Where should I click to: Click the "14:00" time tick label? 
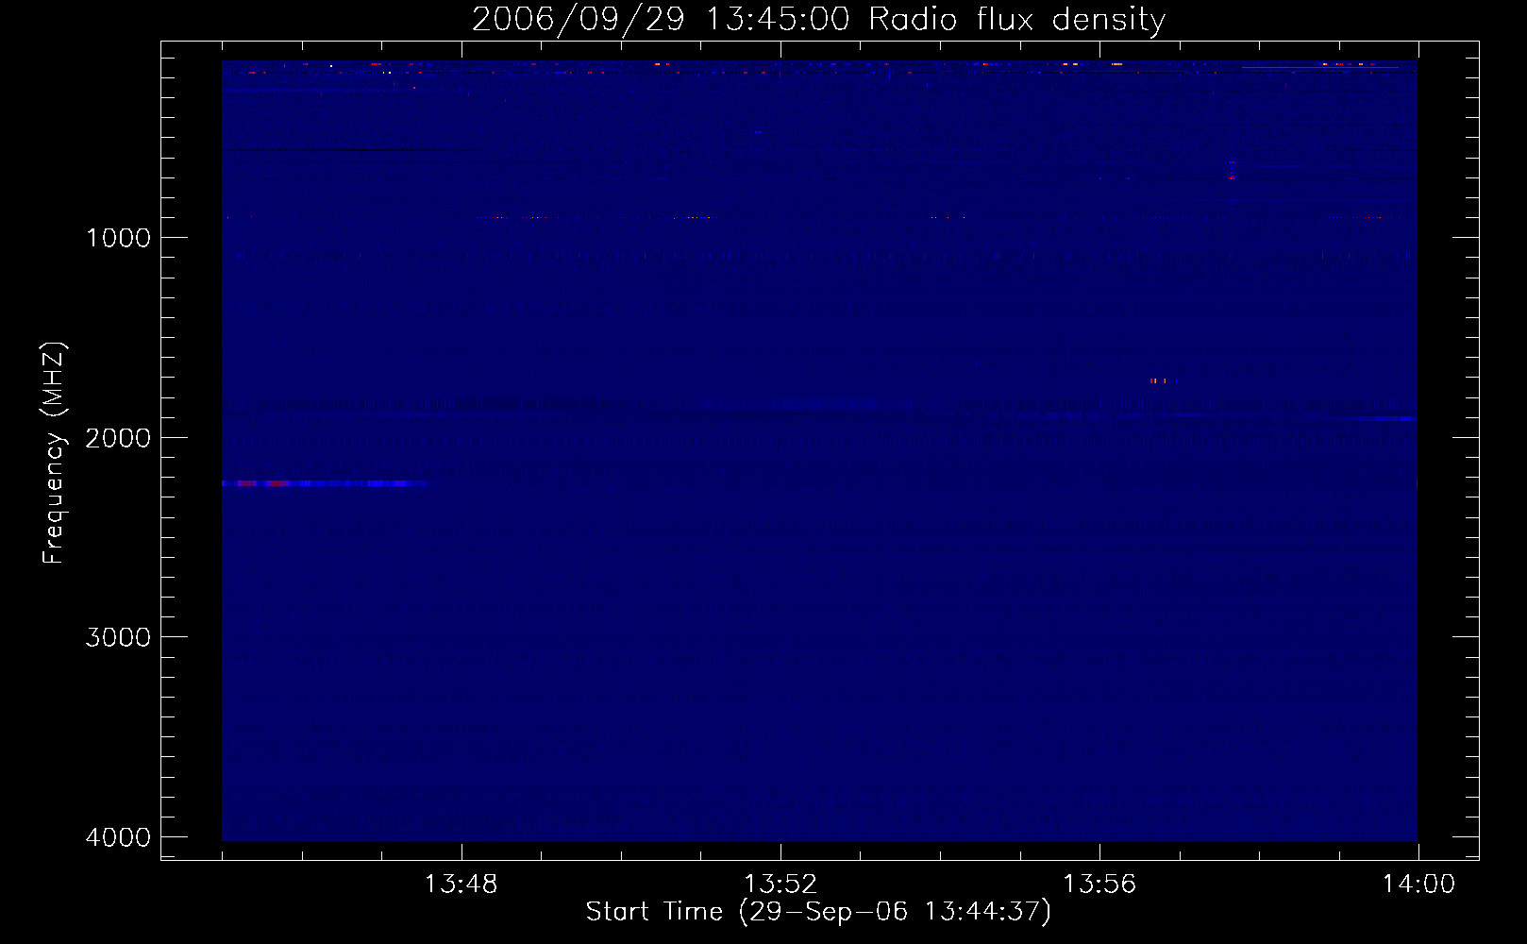1418,885
